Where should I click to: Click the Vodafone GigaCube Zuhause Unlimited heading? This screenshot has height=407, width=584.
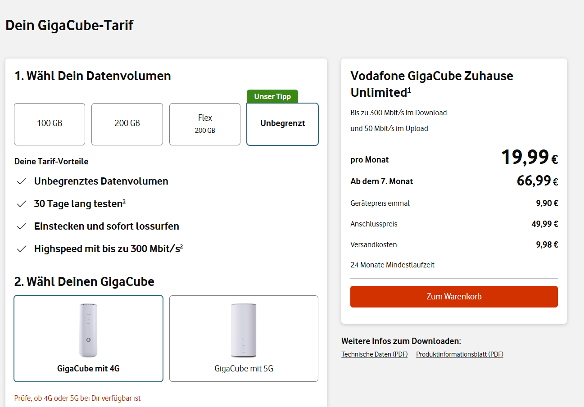[431, 84]
